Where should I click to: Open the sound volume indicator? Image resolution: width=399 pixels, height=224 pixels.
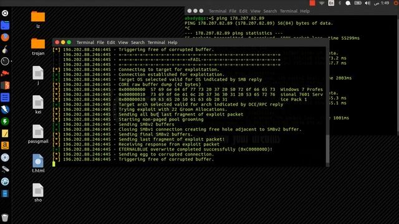367,3
